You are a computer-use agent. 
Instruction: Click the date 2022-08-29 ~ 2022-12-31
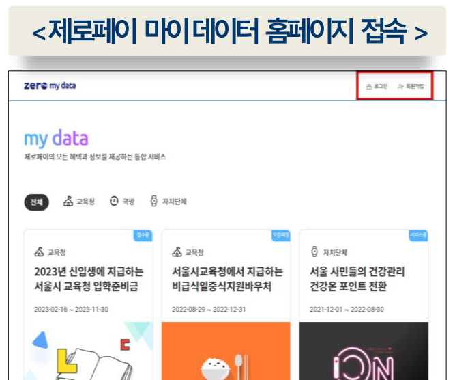click(x=209, y=310)
